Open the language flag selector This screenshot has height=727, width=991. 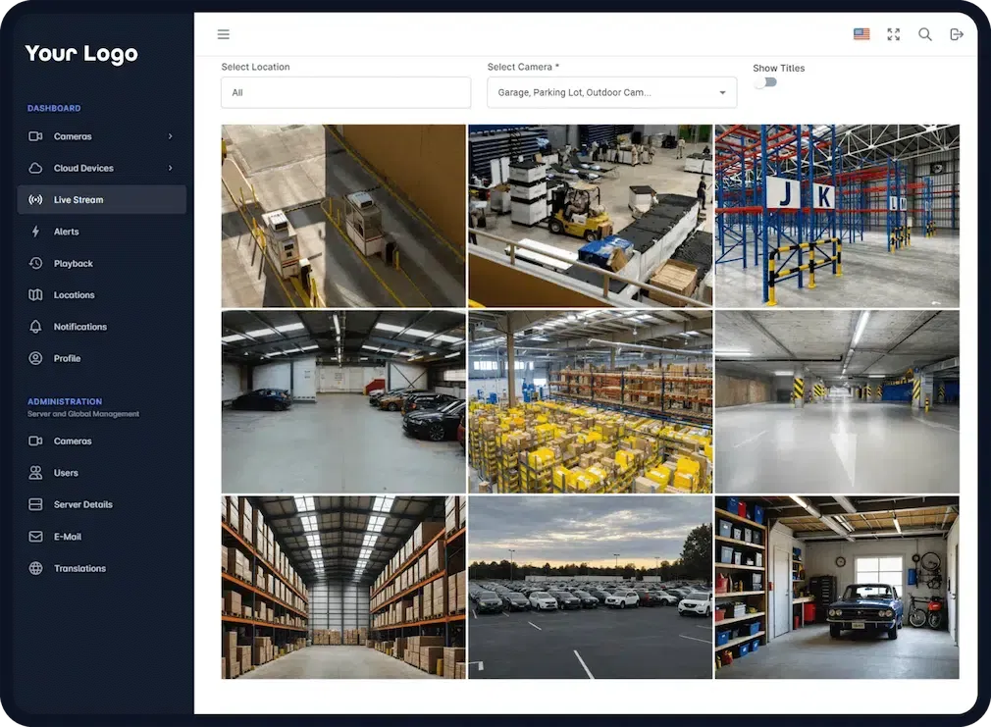coord(861,34)
